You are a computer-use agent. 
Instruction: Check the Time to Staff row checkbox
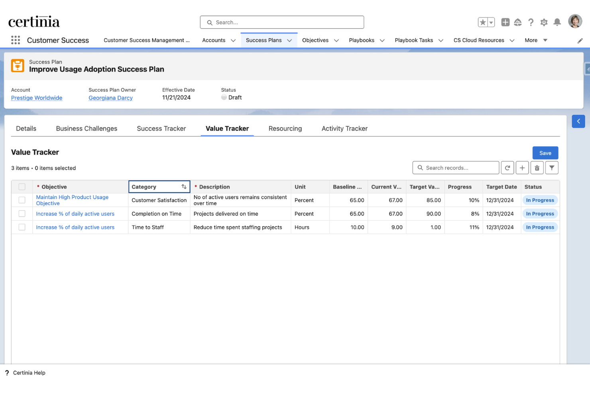tap(22, 227)
